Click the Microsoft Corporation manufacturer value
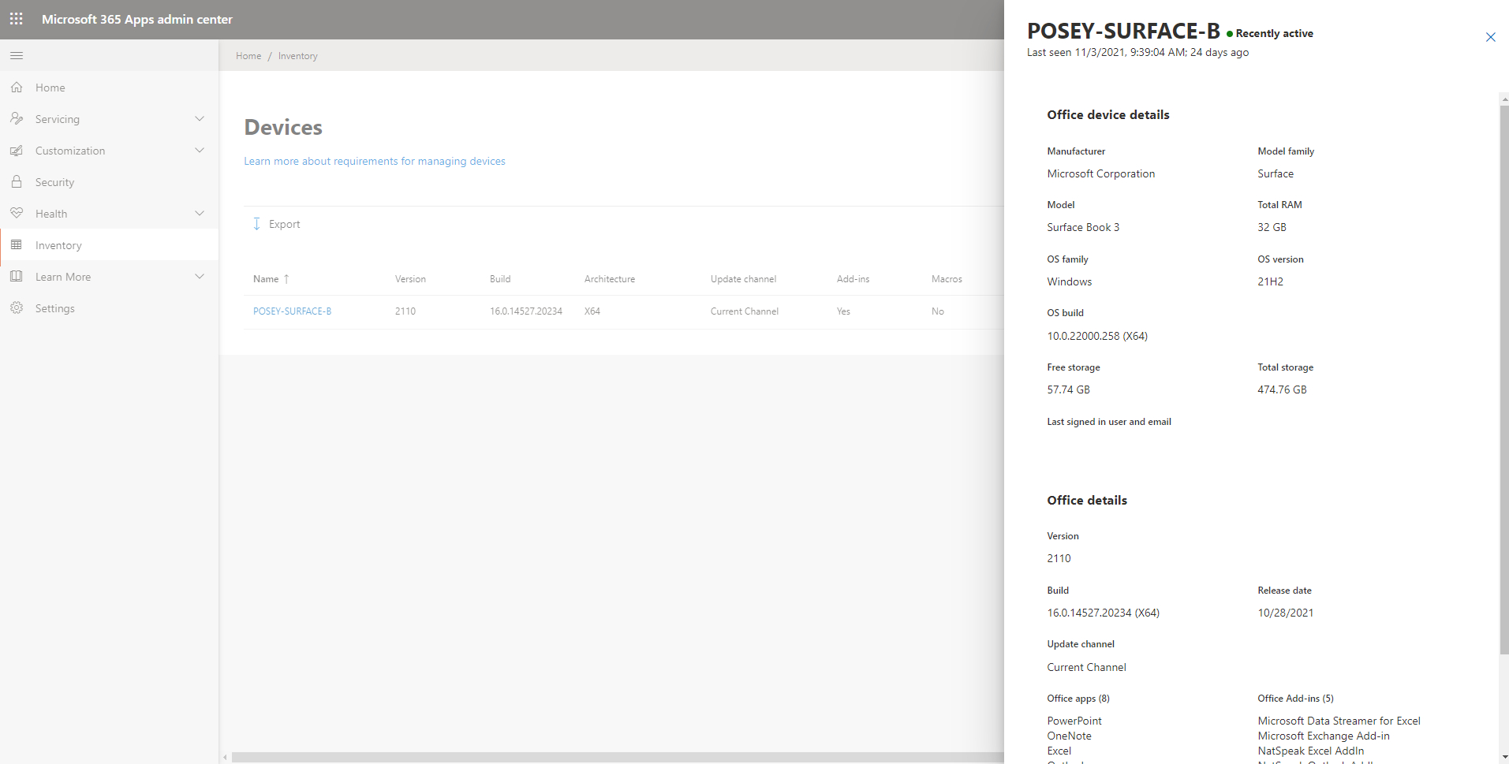The image size is (1509, 764). [x=1101, y=173]
